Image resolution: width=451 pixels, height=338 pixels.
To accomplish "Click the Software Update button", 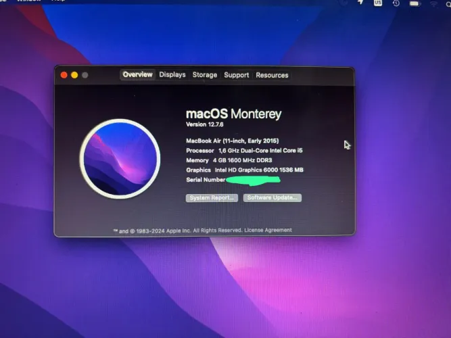I will pos(272,197).
